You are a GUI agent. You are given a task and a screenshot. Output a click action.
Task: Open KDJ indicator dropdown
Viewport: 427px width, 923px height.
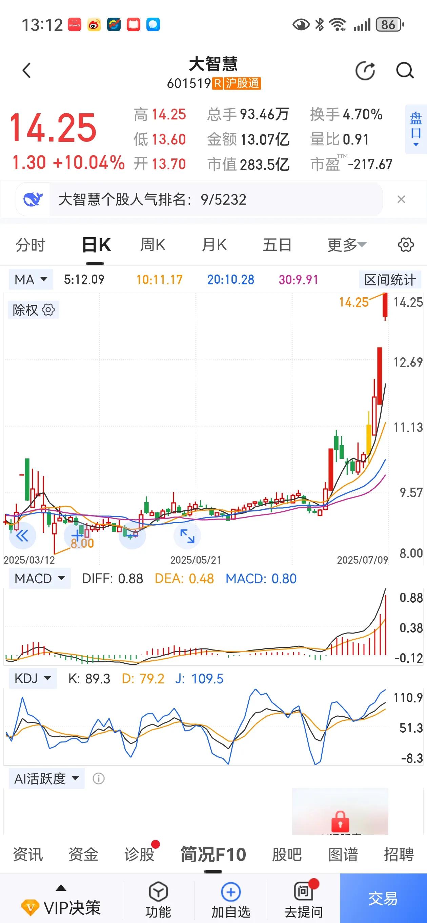click(33, 678)
